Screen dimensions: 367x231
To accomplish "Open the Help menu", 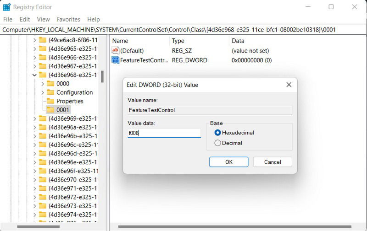I will tap(94, 19).
